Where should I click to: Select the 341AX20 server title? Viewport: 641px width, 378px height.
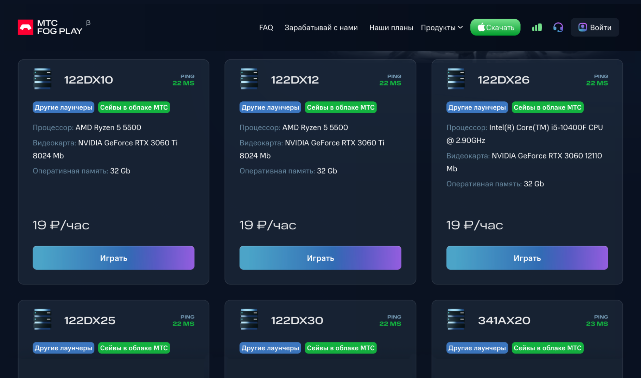tap(504, 320)
